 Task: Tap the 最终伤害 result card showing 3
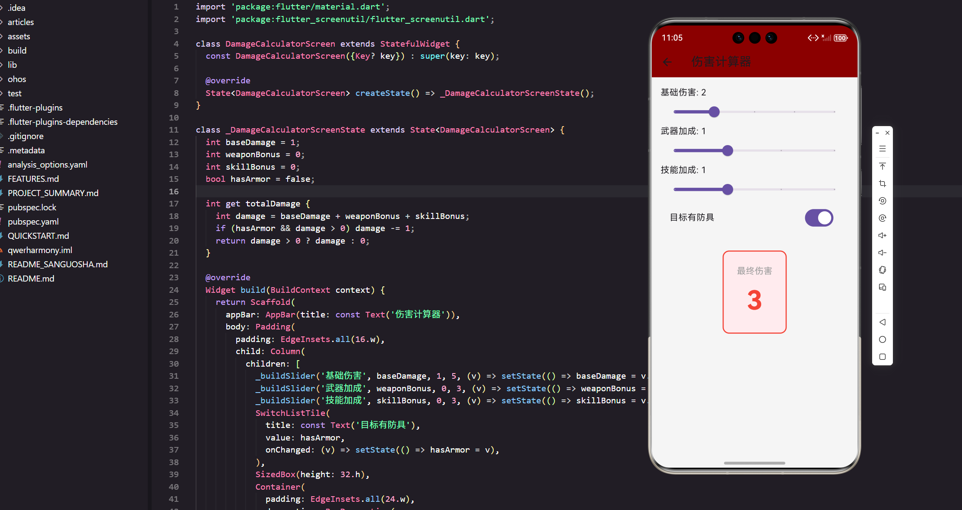coord(754,292)
